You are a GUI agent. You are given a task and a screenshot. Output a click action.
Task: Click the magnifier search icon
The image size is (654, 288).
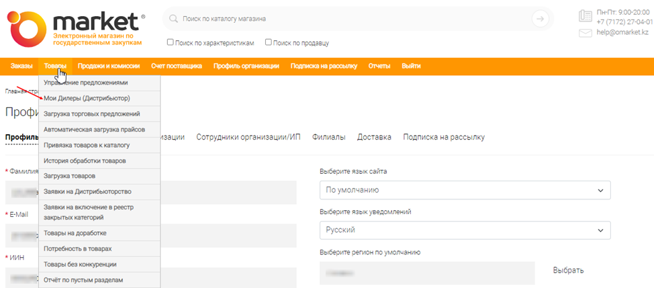click(x=174, y=19)
